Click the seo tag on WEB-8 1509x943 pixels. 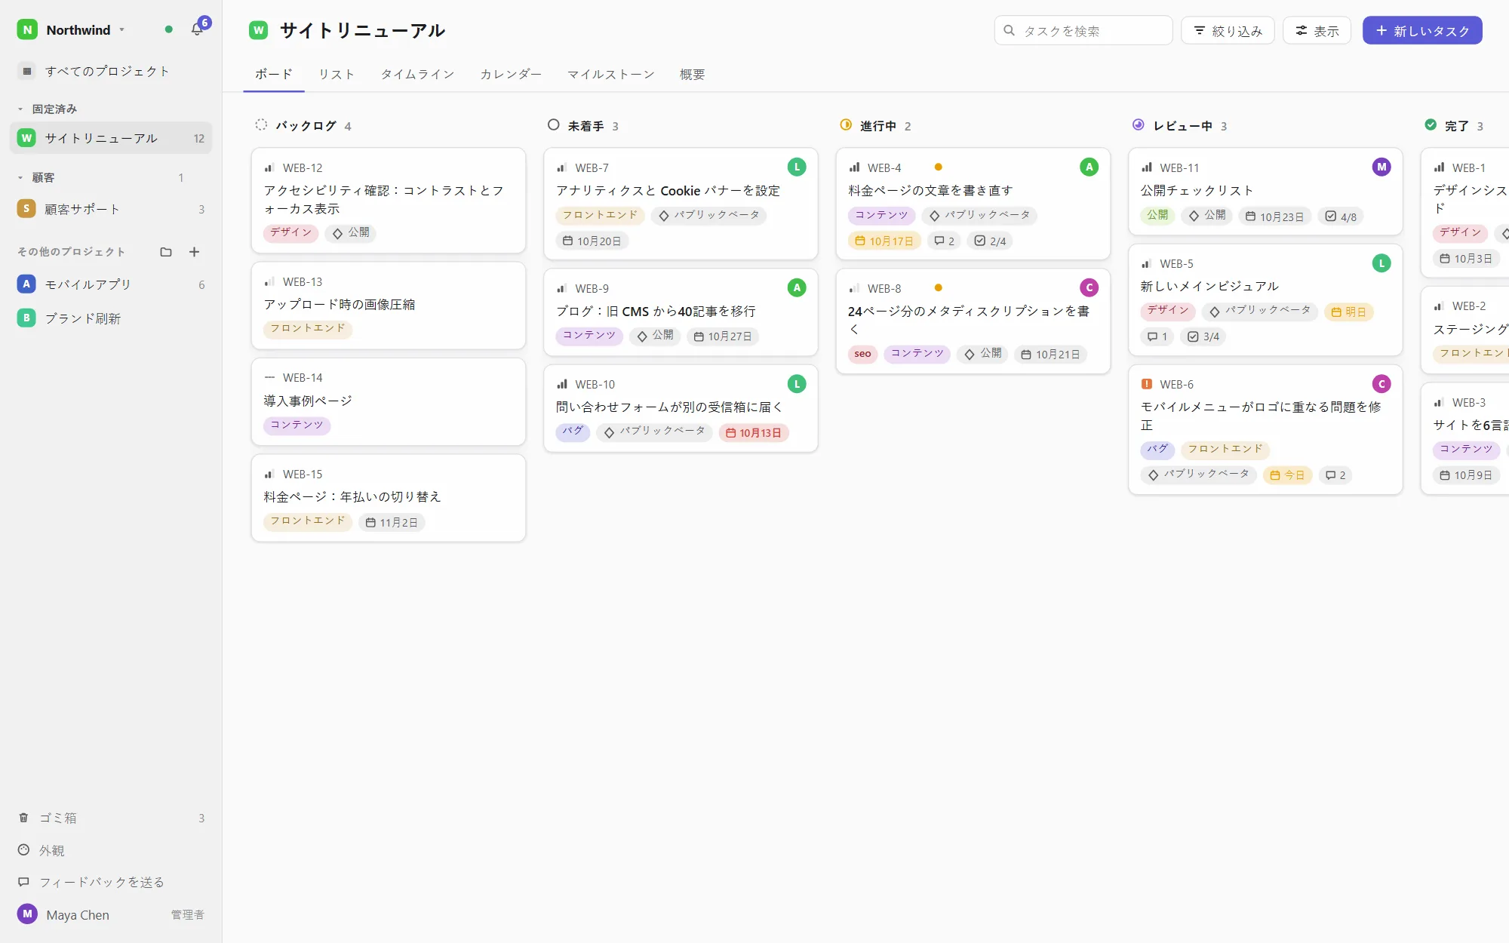[863, 354]
